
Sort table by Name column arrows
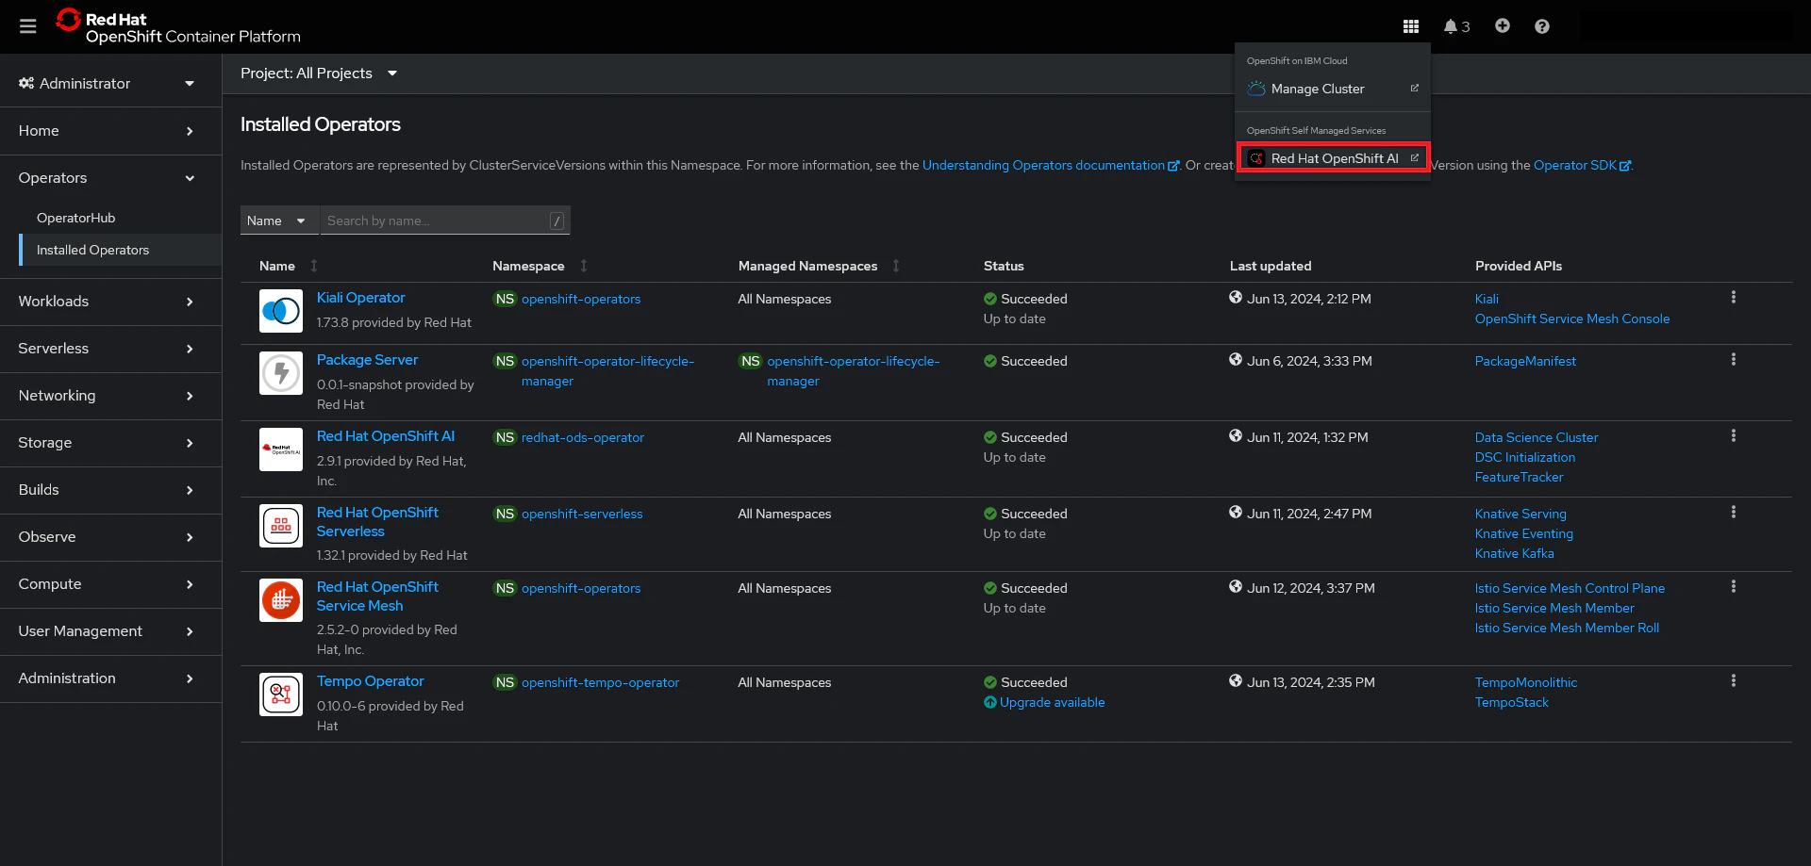click(x=314, y=266)
